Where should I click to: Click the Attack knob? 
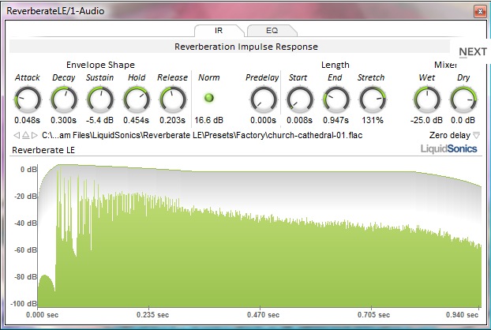tap(27, 99)
